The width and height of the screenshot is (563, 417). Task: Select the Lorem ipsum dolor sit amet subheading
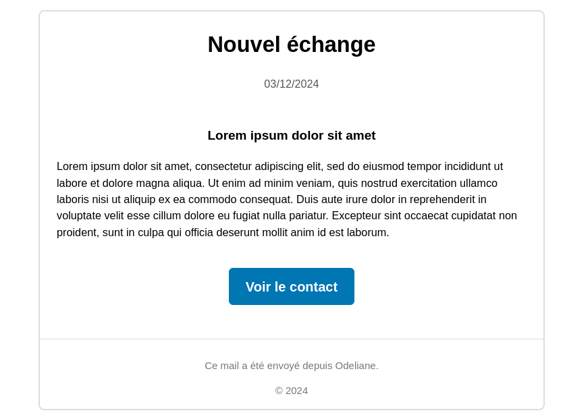click(292, 135)
